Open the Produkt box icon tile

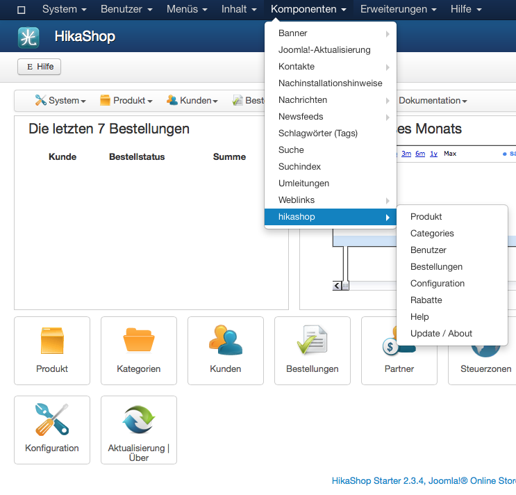click(52, 351)
